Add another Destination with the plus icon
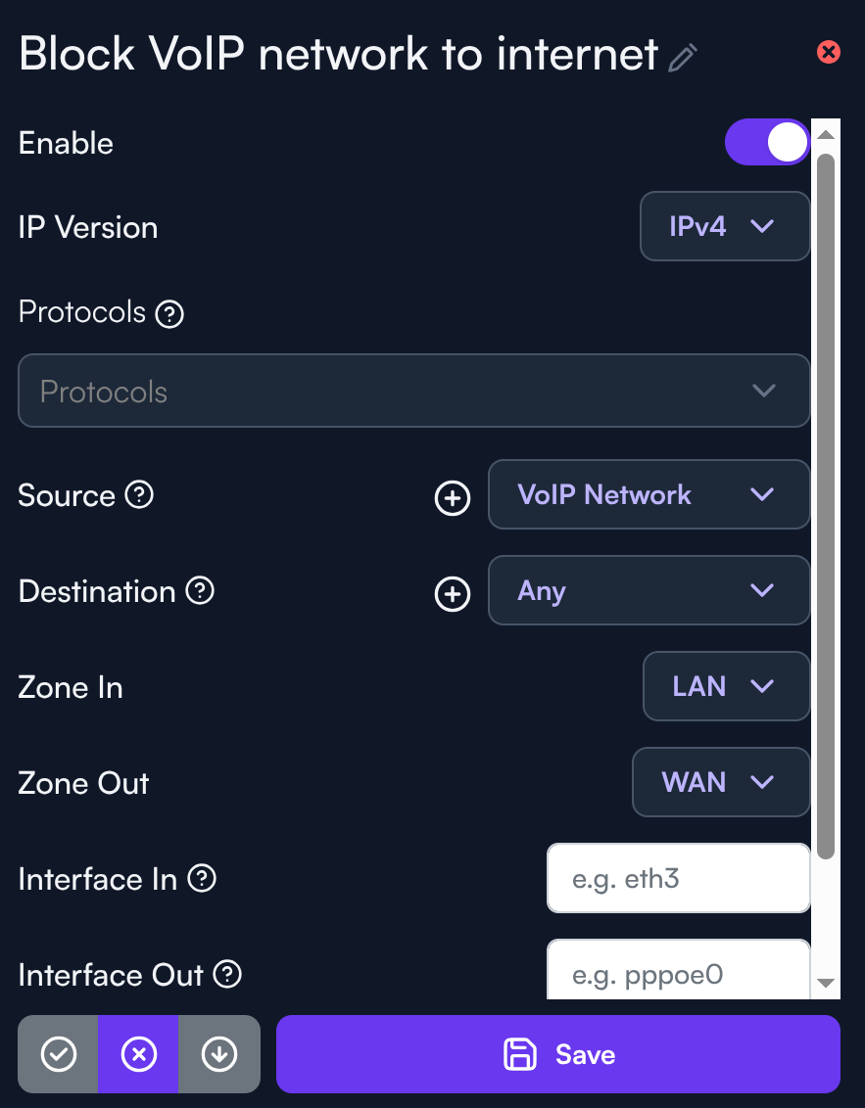 click(x=452, y=594)
